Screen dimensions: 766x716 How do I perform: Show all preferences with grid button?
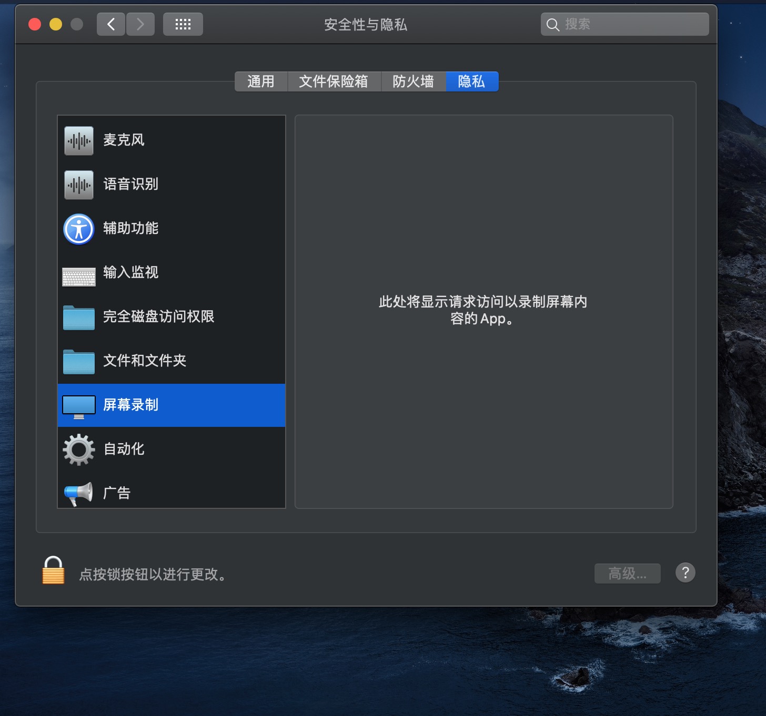click(x=183, y=24)
